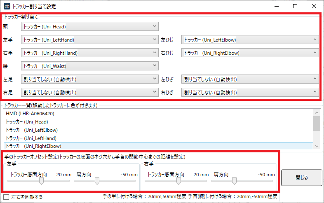324x203 pixels.
Task: Expand the 右ひざ assignment dropdown
Action: 250,92
